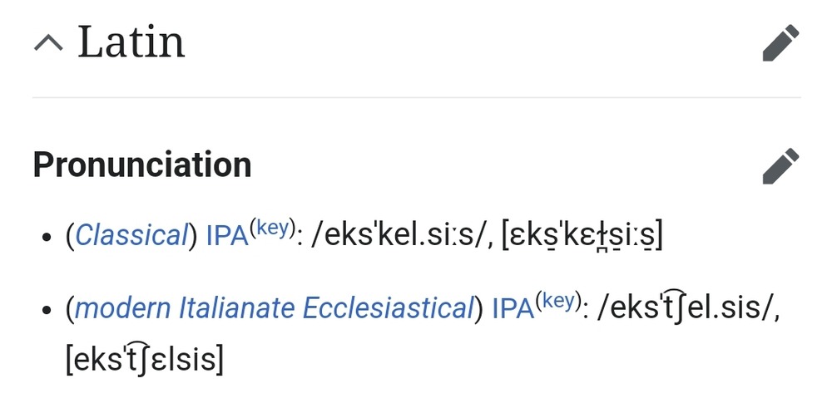The image size is (832, 398).
Task: Click the bullet before the Ecclesiastical entry
Action: pos(47,310)
